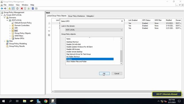Click the Default Domain Policy icon
This screenshot has height=104, width=184.
[x=13, y=23]
